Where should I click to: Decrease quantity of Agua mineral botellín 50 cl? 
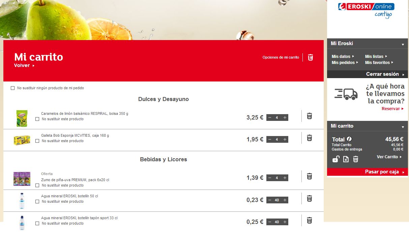(270, 200)
